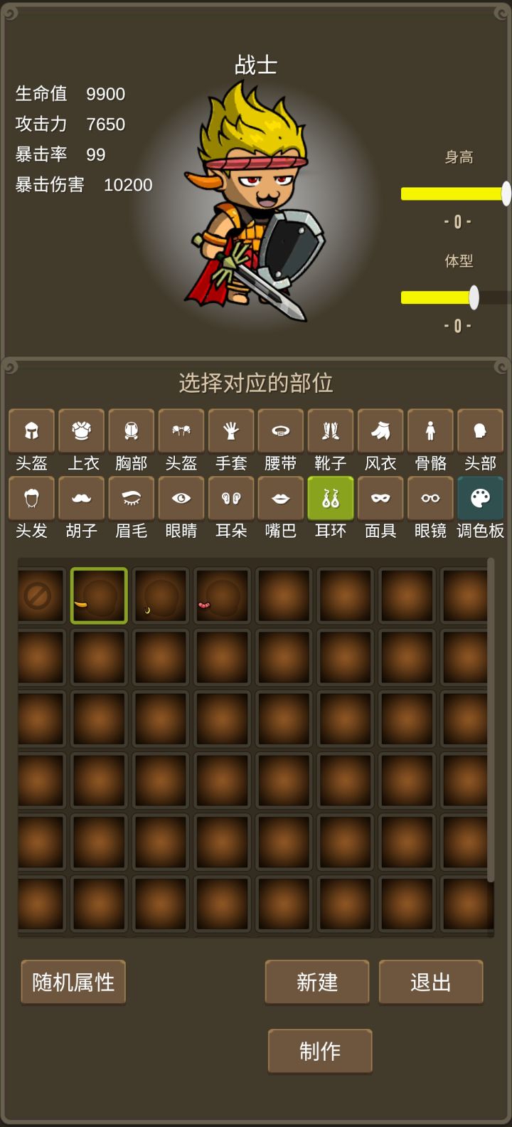Pick the 风衣 cape category icon
The image size is (512, 1127).
(x=380, y=430)
